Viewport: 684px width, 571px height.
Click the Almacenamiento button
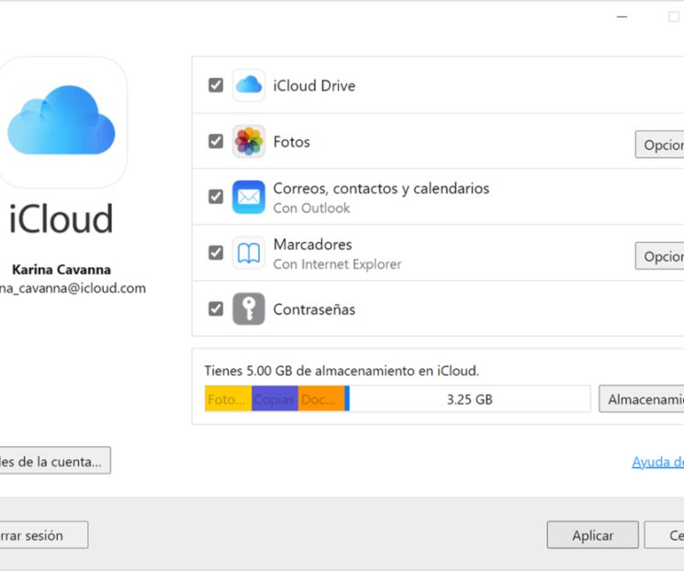(x=641, y=398)
